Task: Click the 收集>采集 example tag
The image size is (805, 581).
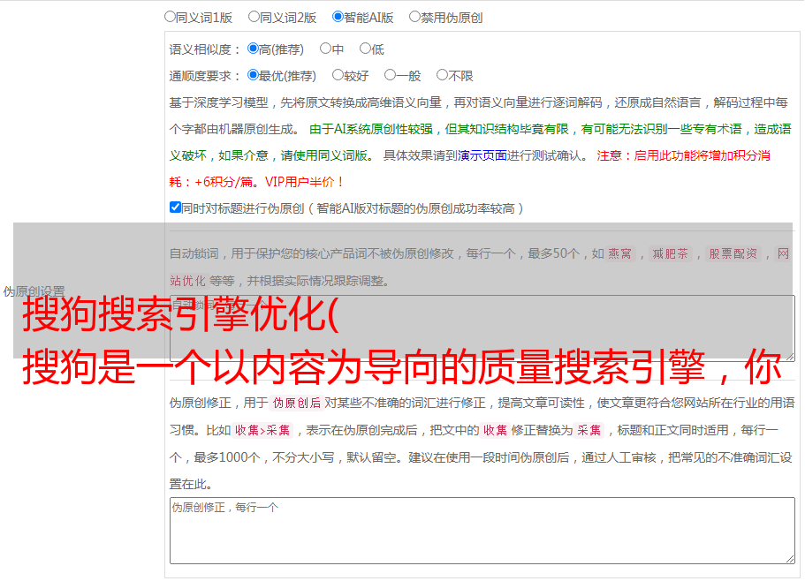Action: [x=262, y=430]
